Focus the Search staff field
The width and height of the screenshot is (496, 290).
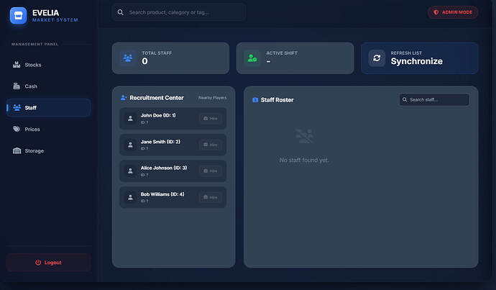point(434,100)
